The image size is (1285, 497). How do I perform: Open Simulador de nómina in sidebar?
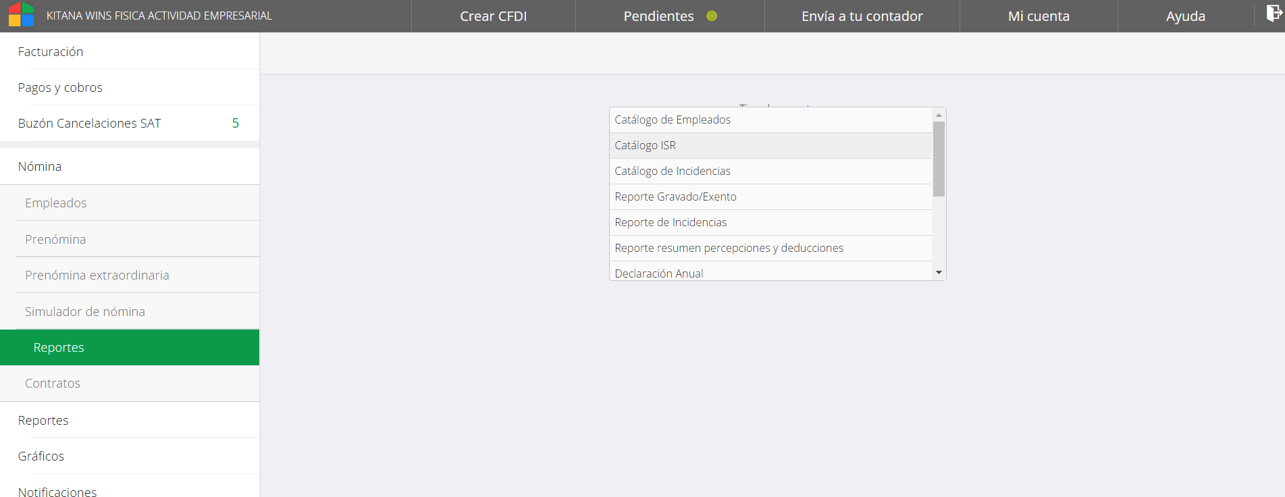point(85,311)
